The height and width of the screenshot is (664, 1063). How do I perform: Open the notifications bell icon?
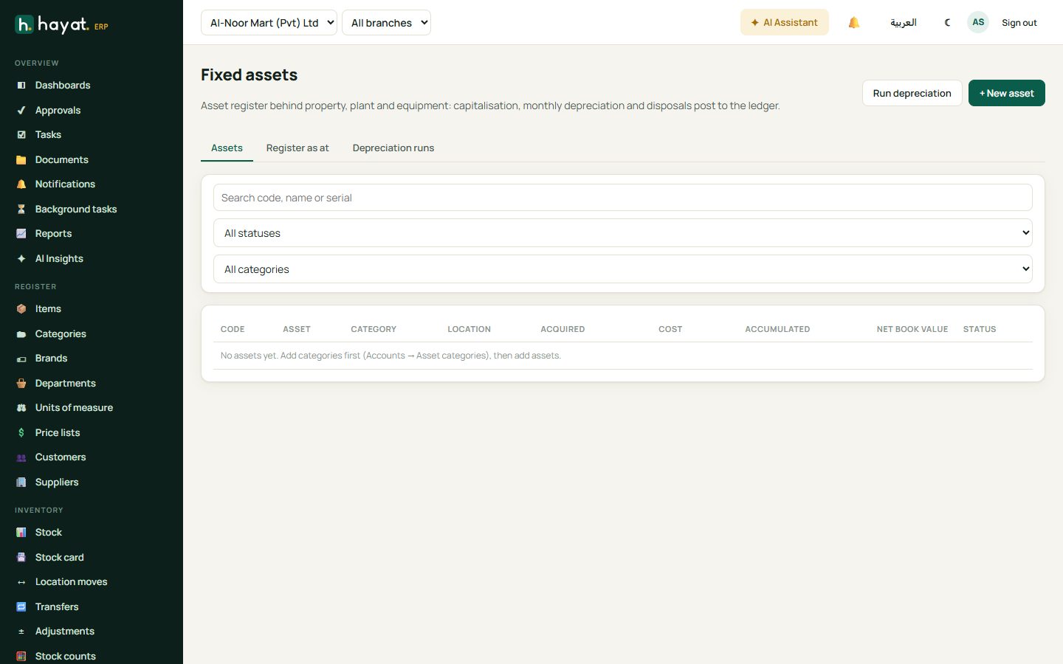854,23
